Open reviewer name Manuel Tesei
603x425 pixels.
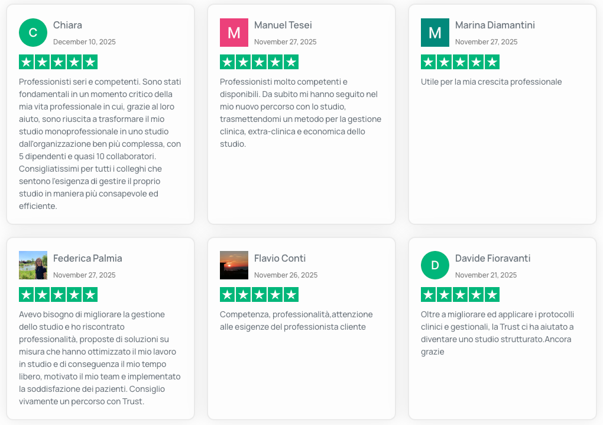point(283,25)
